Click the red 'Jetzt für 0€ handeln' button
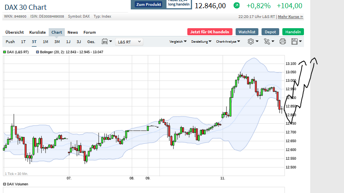Viewport: 344px width, 193px height. click(x=210, y=32)
